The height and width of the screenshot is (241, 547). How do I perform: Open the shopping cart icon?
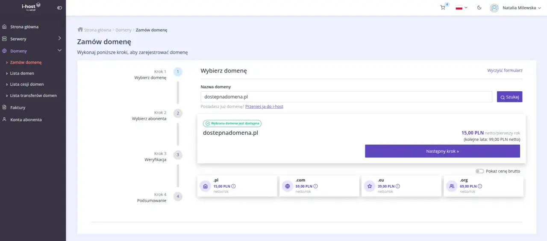[x=443, y=8]
